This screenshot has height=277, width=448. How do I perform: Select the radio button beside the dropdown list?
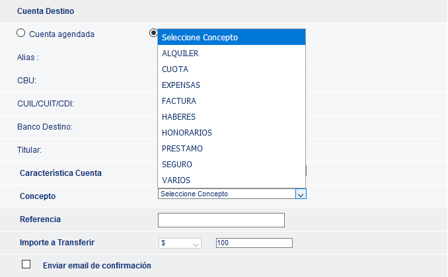pos(153,32)
